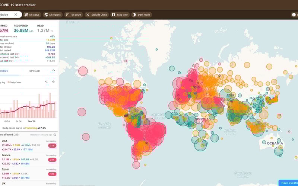298x186 pixels.
Task: Collapse the chart panel with the chevron
Action: pos(54,71)
